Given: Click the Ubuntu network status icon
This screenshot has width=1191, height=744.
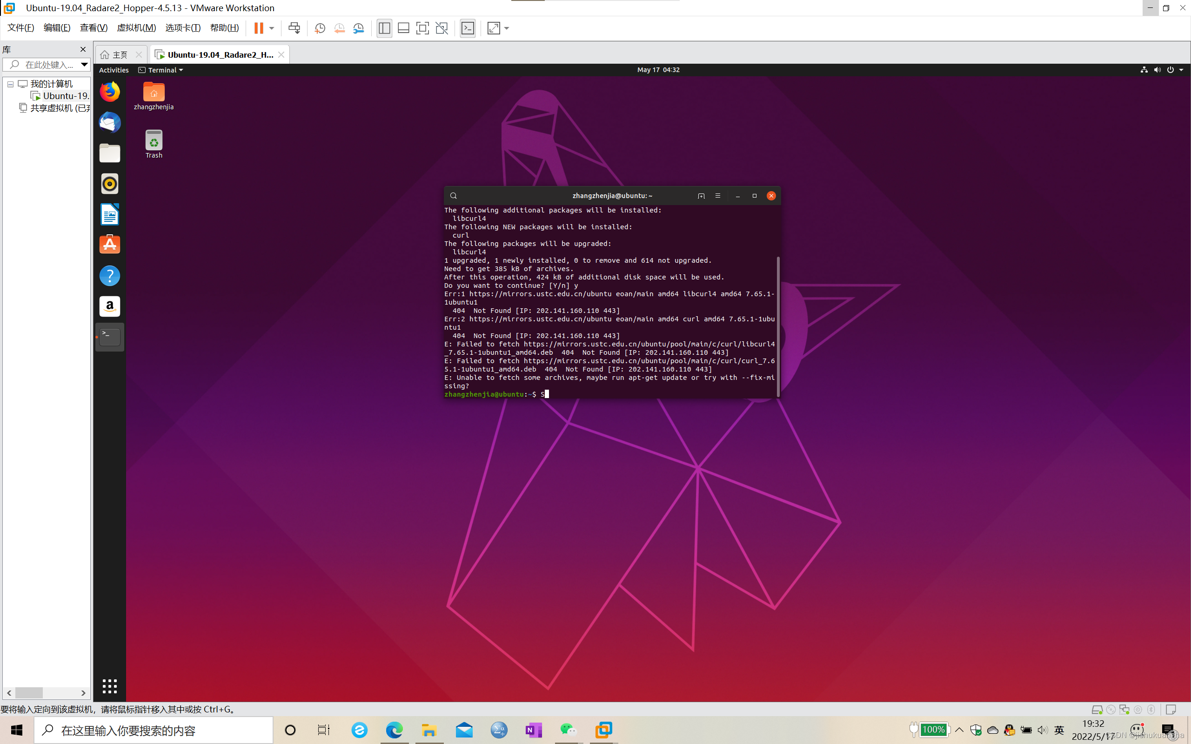Looking at the screenshot, I should tap(1144, 70).
